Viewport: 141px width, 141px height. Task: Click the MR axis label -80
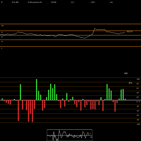[138, 120]
